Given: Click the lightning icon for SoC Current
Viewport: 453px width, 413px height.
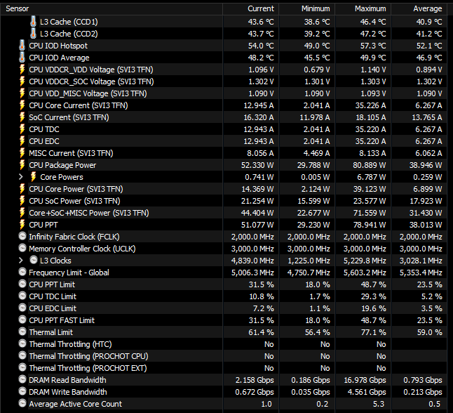Looking at the screenshot, I should click(22, 117).
